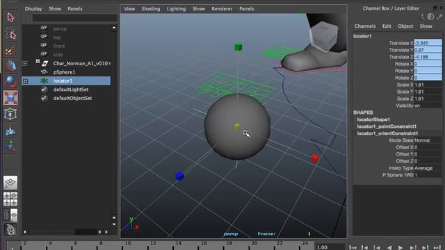Viewport: 445px width, 250px height.
Task: Select defaultLightSet in the outliner
Action: [71, 90]
